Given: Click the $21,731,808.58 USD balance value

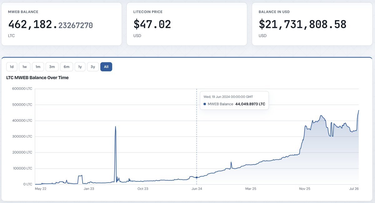Looking at the screenshot, I should 302,24.
